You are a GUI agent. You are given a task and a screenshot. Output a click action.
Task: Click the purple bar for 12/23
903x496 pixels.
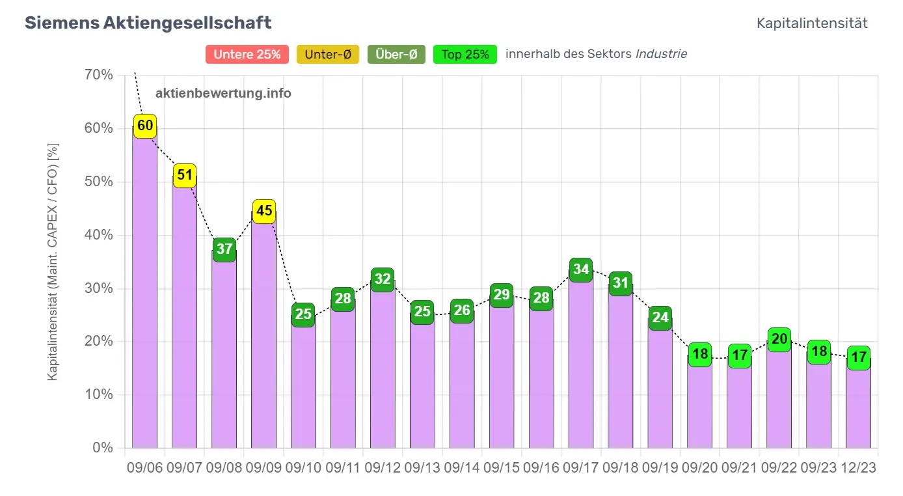(x=858, y=402)
